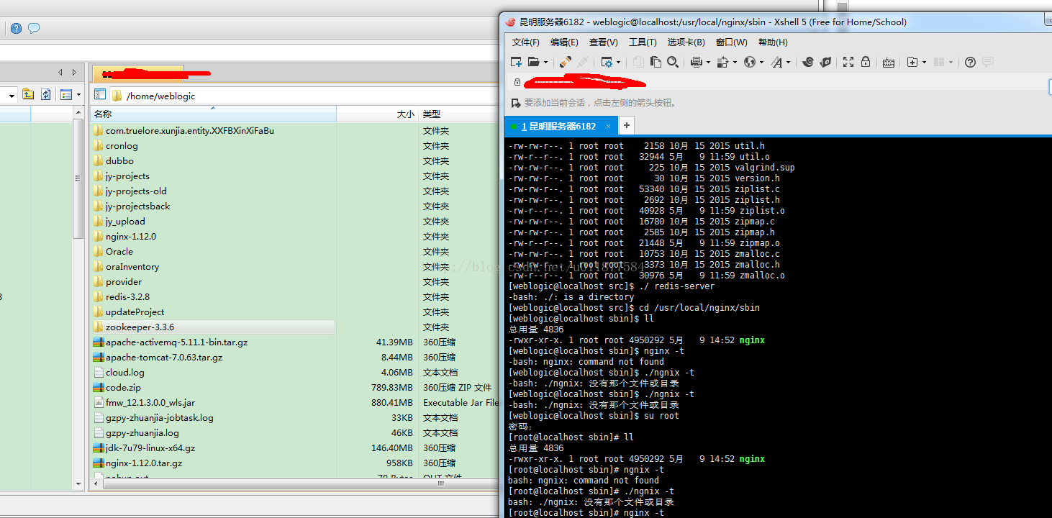Refresh the left pane file list
The height and width of the screenshot is (518, 1052).
(x=45, y=94)
